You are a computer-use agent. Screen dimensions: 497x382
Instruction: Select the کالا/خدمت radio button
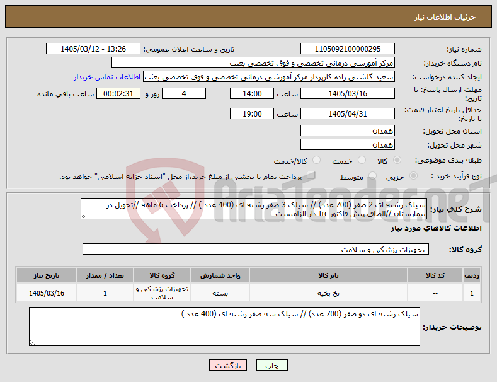(x=316, y=160)
